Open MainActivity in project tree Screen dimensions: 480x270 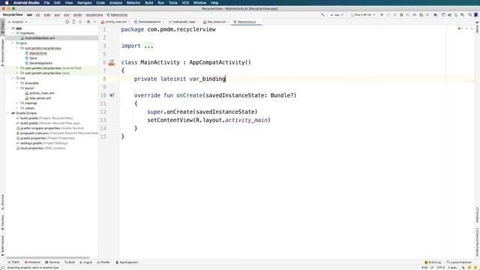point(38,53)
